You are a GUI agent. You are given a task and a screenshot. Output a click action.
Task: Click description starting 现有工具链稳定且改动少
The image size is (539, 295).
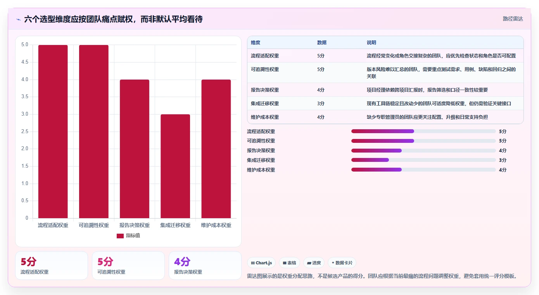pos(439,103)
